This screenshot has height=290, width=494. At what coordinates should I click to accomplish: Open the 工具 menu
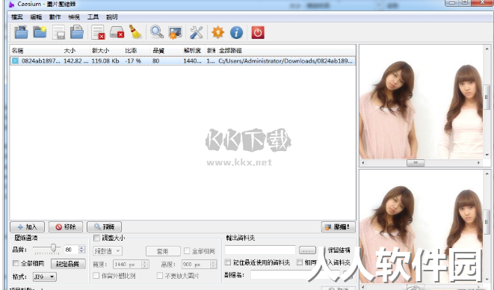[93, 17]
